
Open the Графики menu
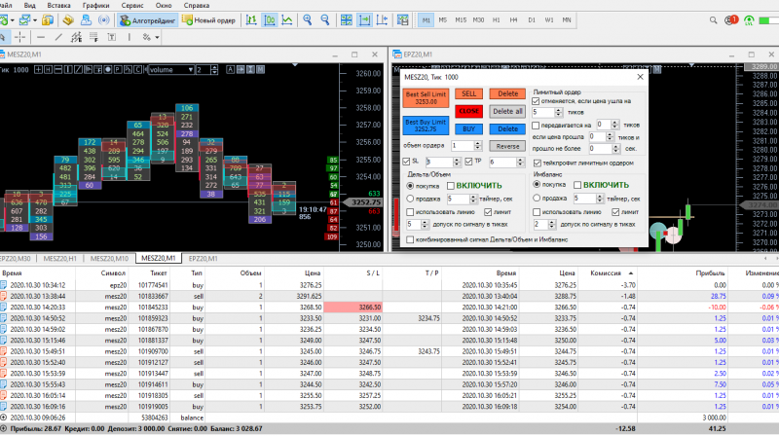pos(95,6)
